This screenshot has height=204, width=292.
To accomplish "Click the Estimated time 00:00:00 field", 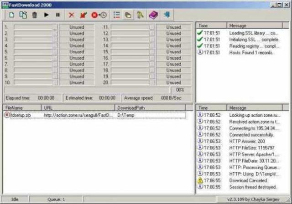I will click(92, 98).
